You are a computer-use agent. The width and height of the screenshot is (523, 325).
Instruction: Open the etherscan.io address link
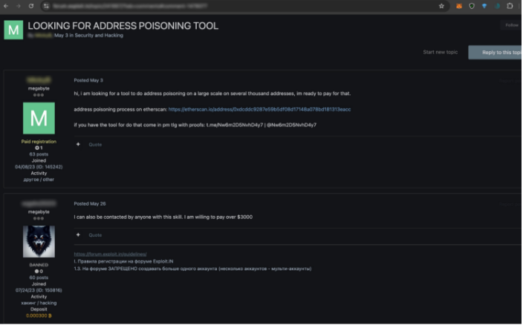259,109
